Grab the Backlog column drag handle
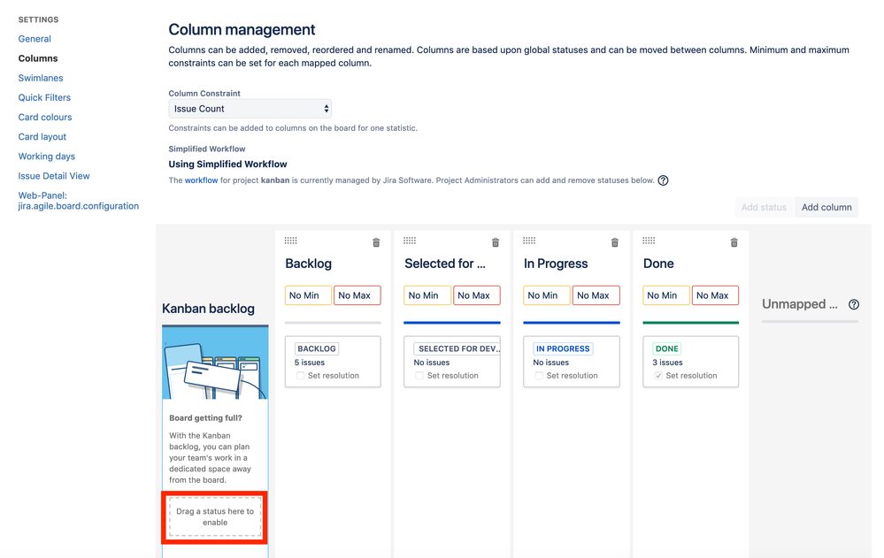The height and width of the screenshot is (558, 884). 291,241
